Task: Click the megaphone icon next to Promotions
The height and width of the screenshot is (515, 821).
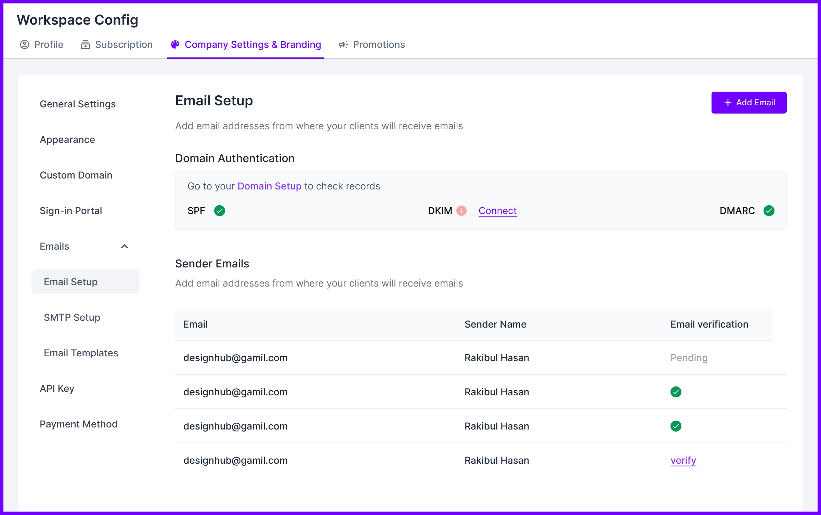Action: coord(343,44)
